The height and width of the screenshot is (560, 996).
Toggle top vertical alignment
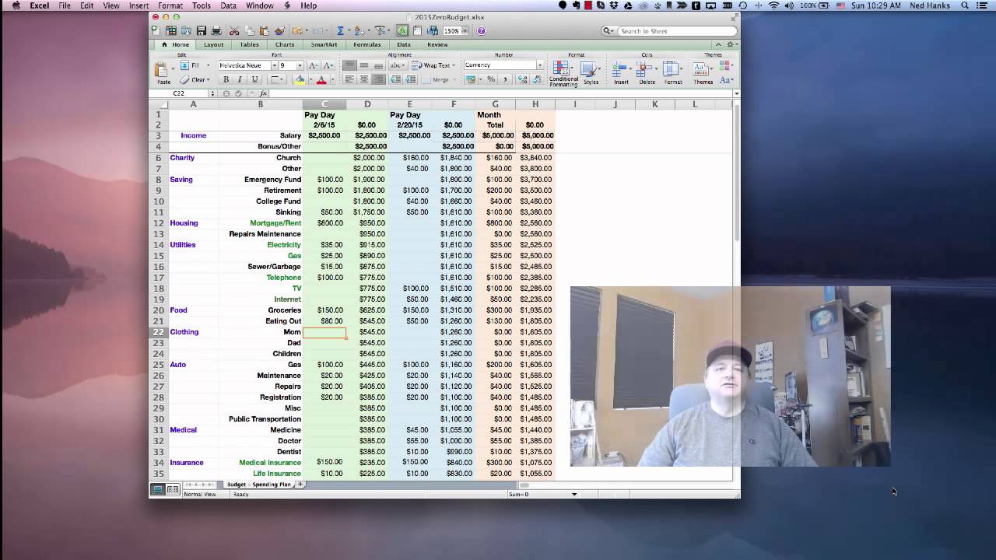coord(349,65)
